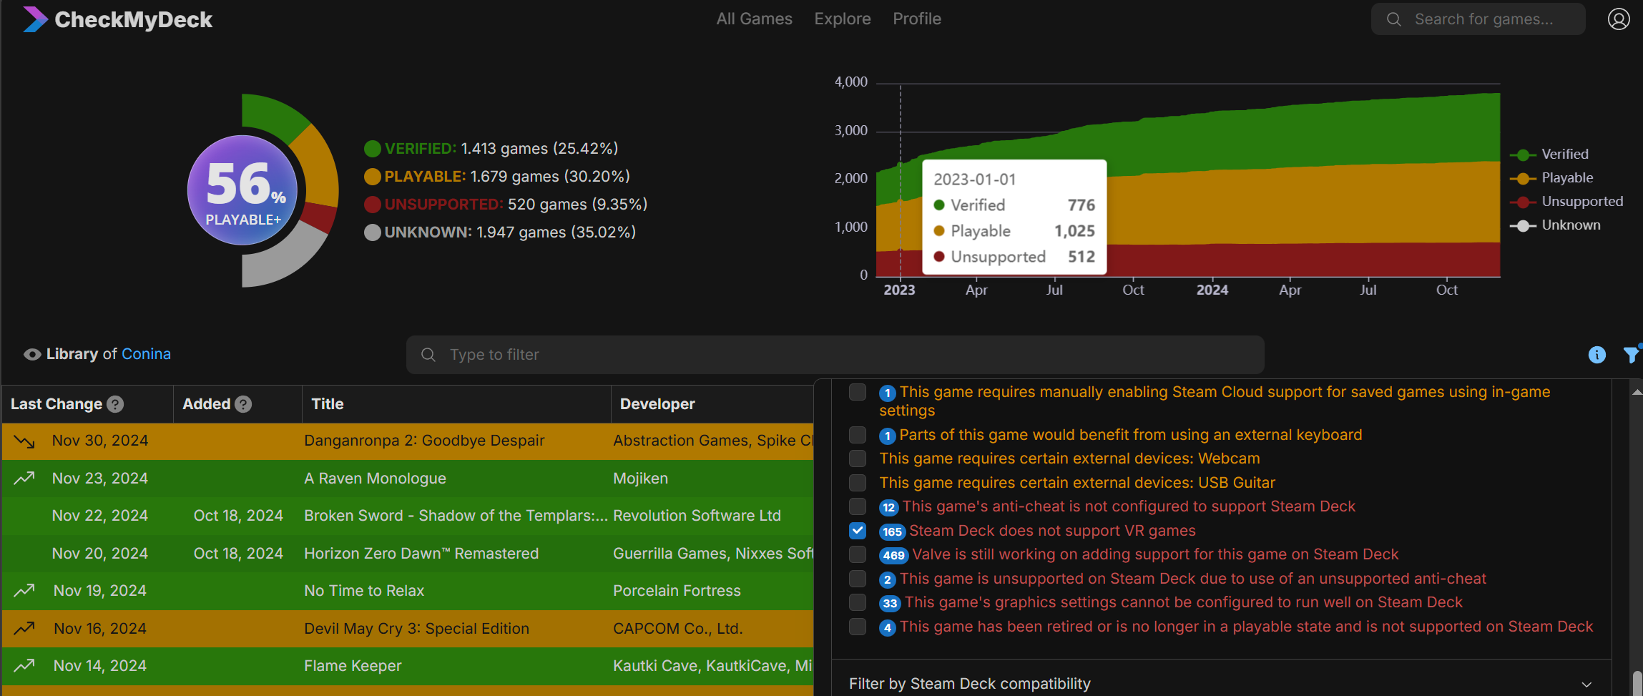This screenshot has width=1643, height=696.
Task: Open the Conina library link
Action: click(x=146, y=354)
